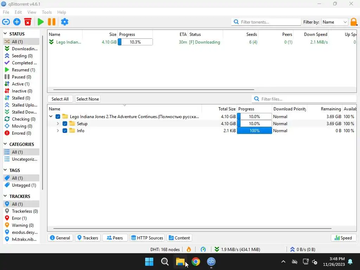360x270 pixels.
Task: Select the Trackerless (0) filter
Action: point(21,211)
